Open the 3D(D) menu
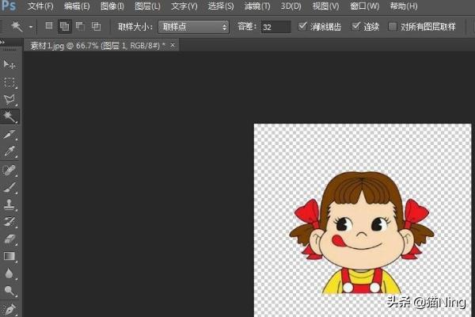 coord(291,6)
